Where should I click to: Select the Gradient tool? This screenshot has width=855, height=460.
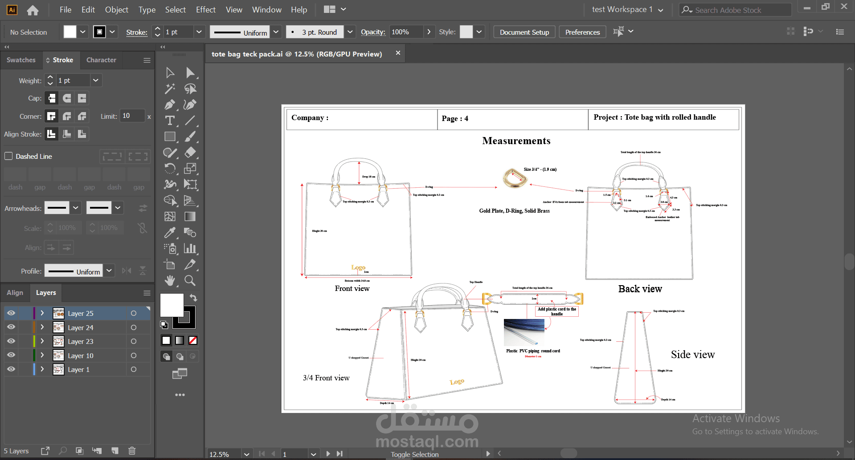click(190, 217)
